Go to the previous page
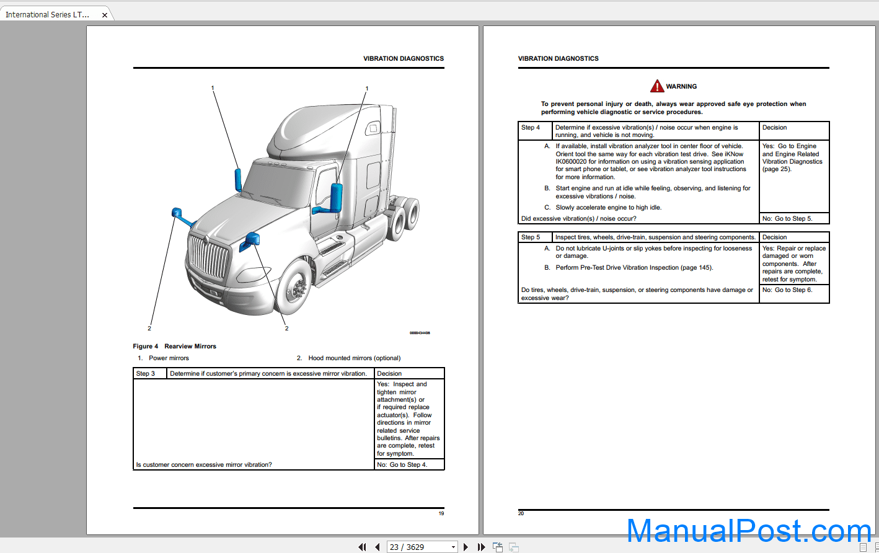The image size is (879, 553). (377, 547)
